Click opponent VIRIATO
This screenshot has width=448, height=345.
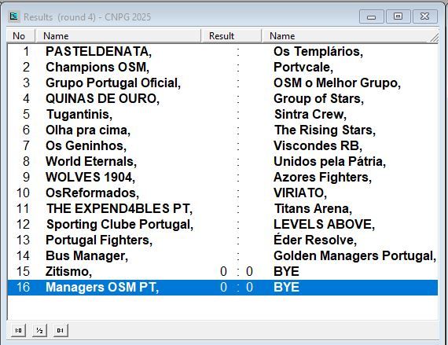click(300, 193)
